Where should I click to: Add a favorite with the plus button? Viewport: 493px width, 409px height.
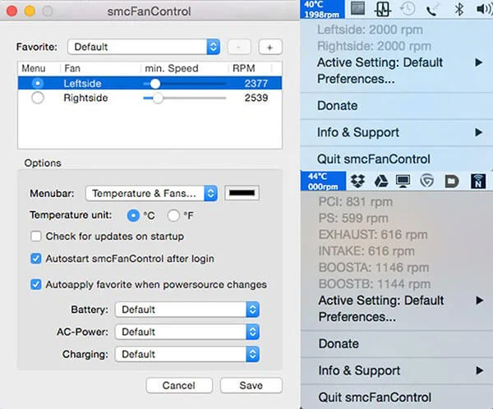(x=270, y=47)
